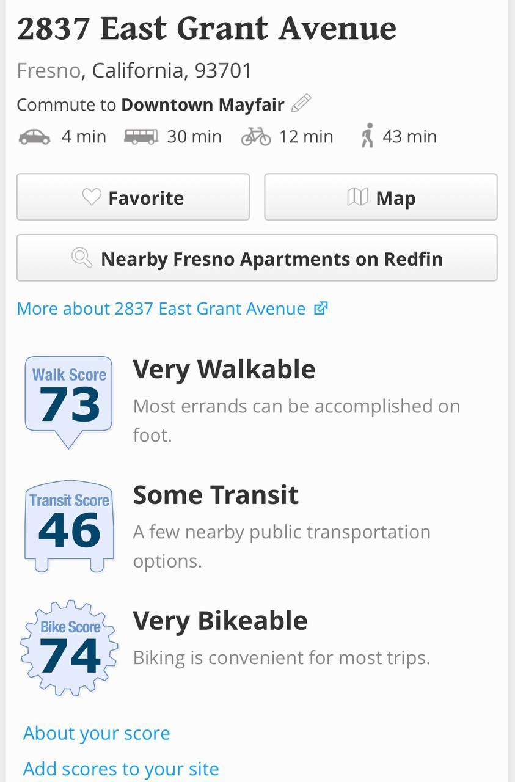Open Add scores to your site link
This screenshot has height=782, width=515.
[x=121, y=769]
